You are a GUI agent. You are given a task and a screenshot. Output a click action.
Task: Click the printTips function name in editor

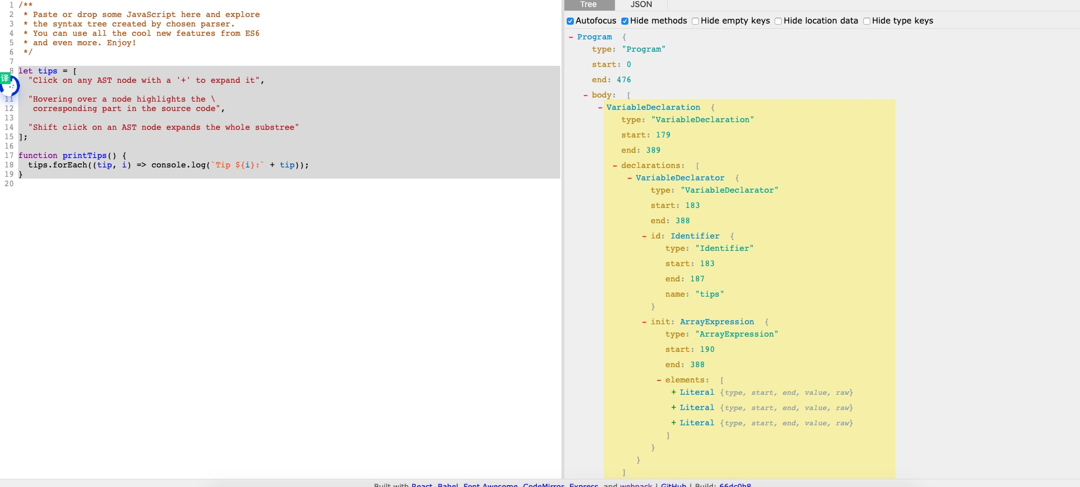(85, 156)
